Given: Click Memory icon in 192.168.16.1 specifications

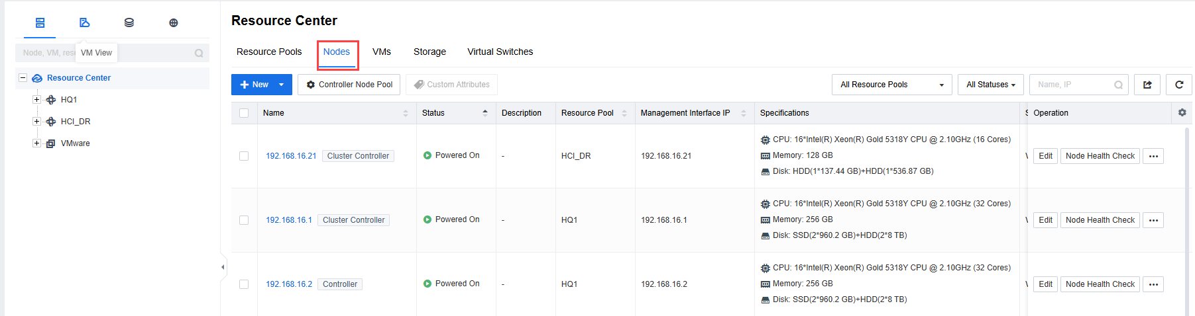Looking at the screenshot, I should coord(766,219).
